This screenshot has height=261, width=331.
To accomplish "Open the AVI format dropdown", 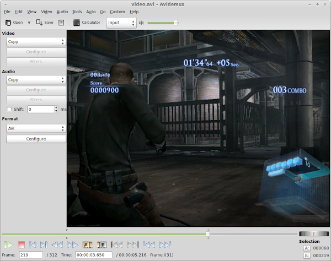I will (36, 128).
